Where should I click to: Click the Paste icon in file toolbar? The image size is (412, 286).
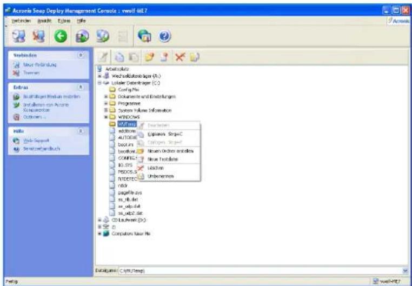tap(134, 57)
